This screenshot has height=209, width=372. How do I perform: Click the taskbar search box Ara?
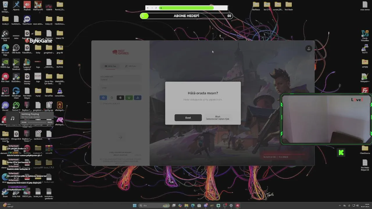coord(154,206)
